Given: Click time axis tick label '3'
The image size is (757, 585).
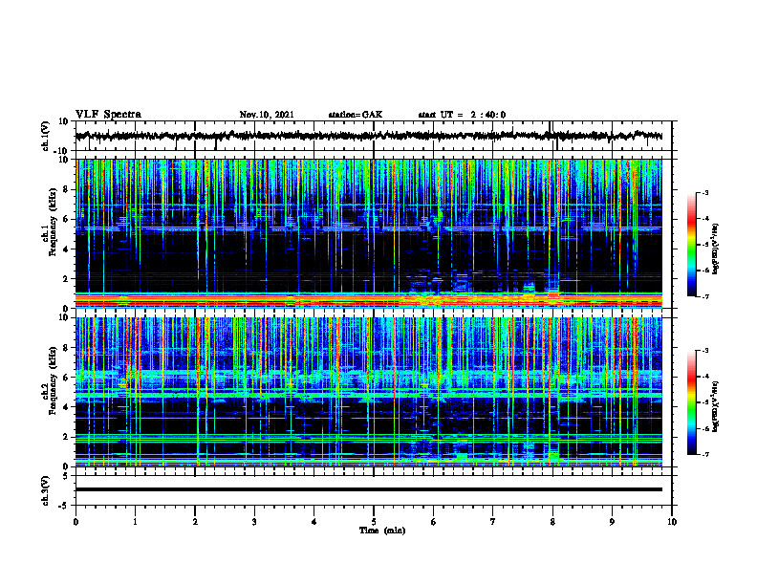Looking at the screenshot, I should (254, 522).
